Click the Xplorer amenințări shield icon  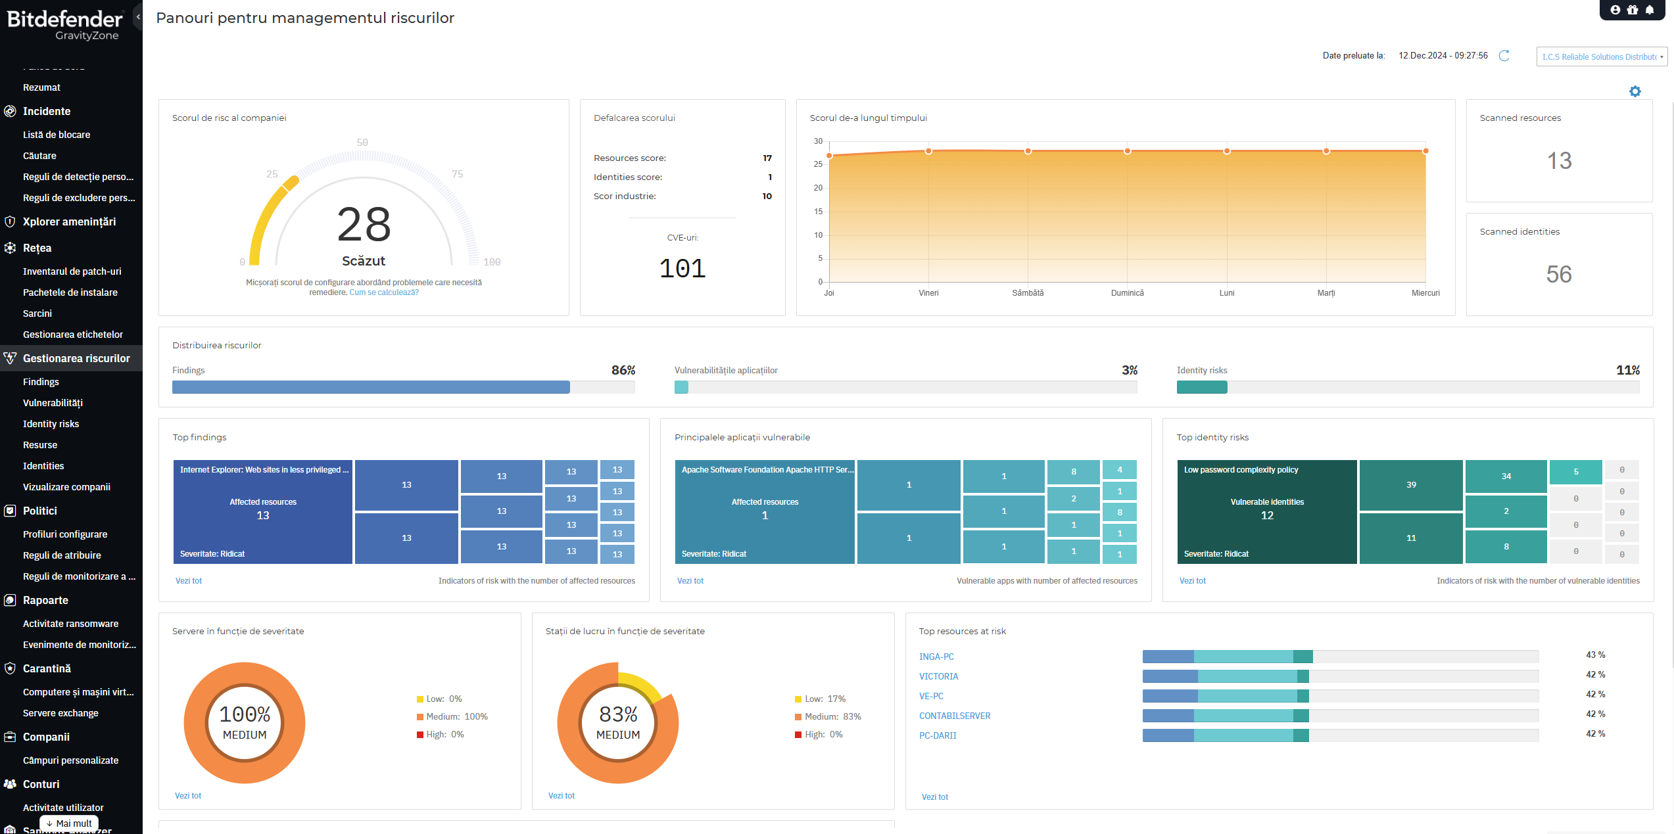click(x=10, y=221)
